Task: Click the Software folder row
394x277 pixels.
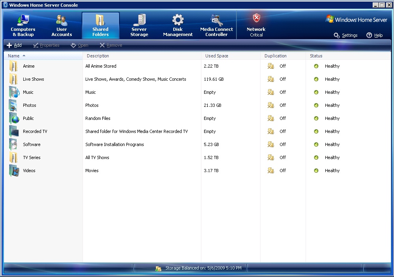Action: (32, 144)
